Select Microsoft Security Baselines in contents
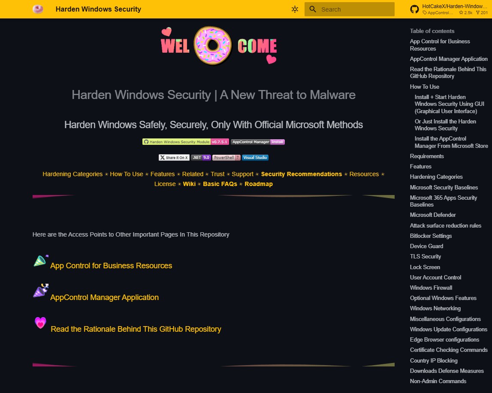The width and height of the screenshot is (492, 393). (x=444, y=187)
